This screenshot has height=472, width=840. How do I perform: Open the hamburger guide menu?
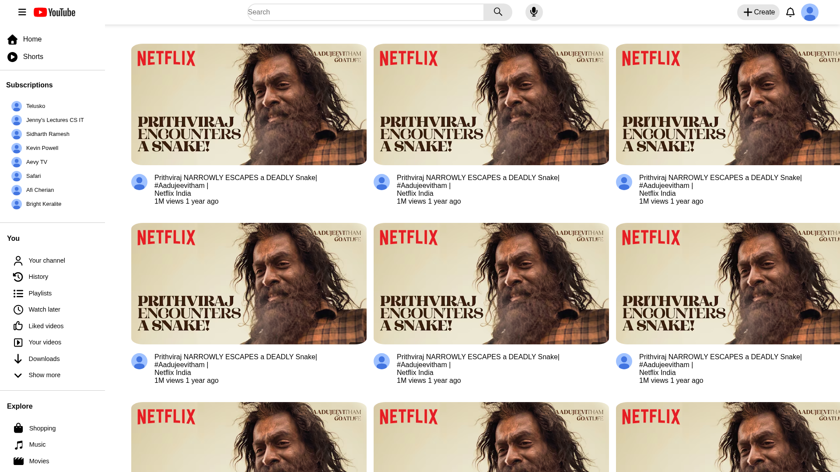point(22,12)
